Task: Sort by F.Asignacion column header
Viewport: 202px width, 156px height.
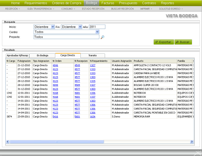Action: point(24,61)
